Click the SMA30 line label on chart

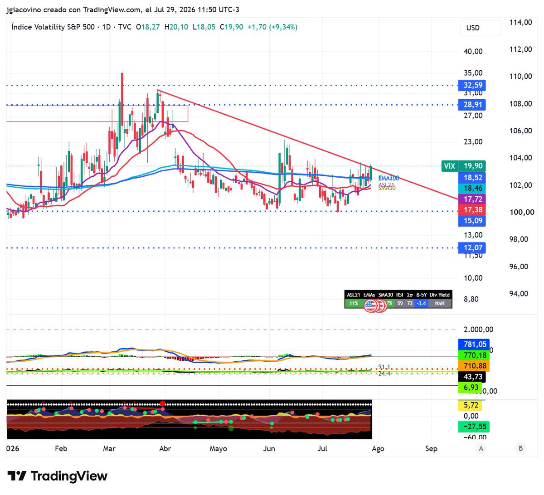387,188
